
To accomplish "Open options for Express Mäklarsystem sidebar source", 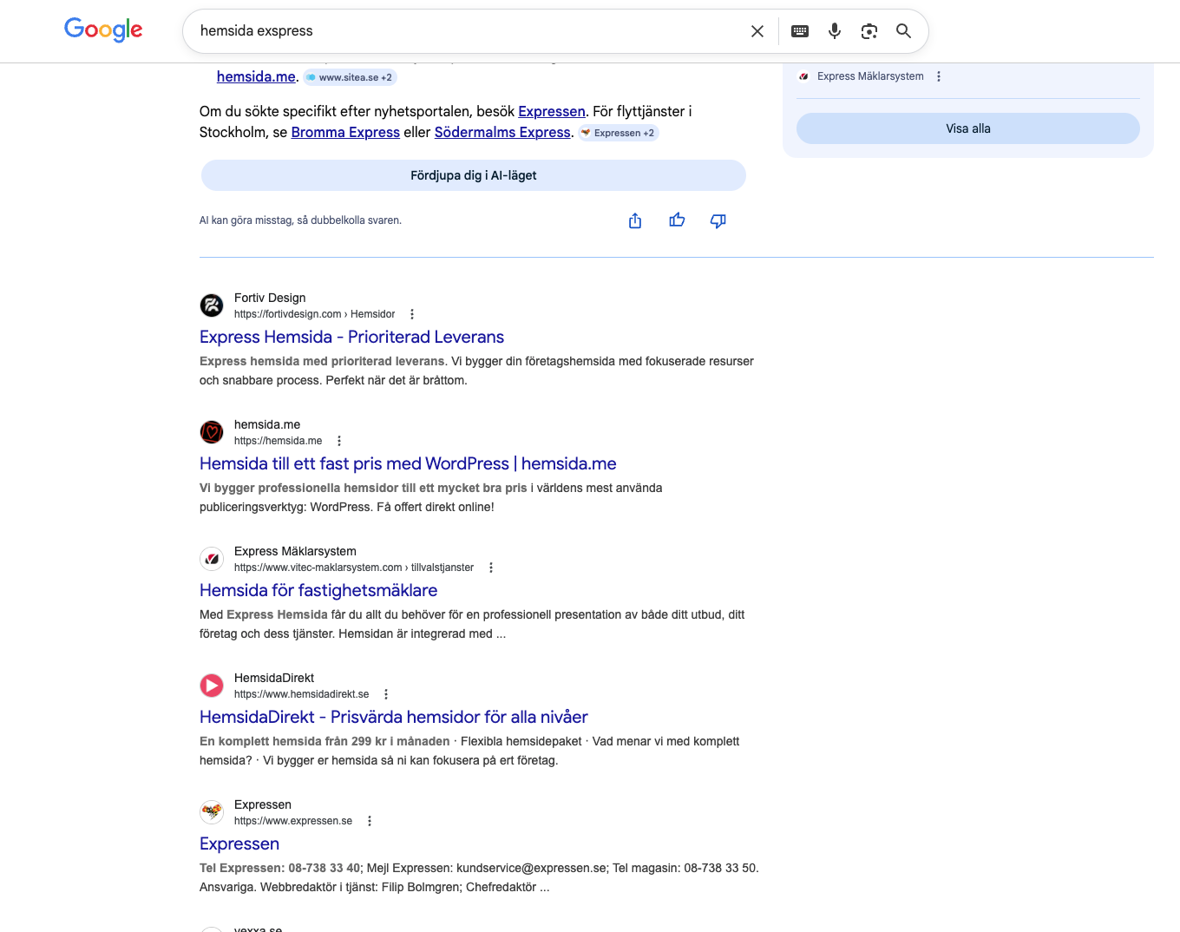I will pos(939,76).
